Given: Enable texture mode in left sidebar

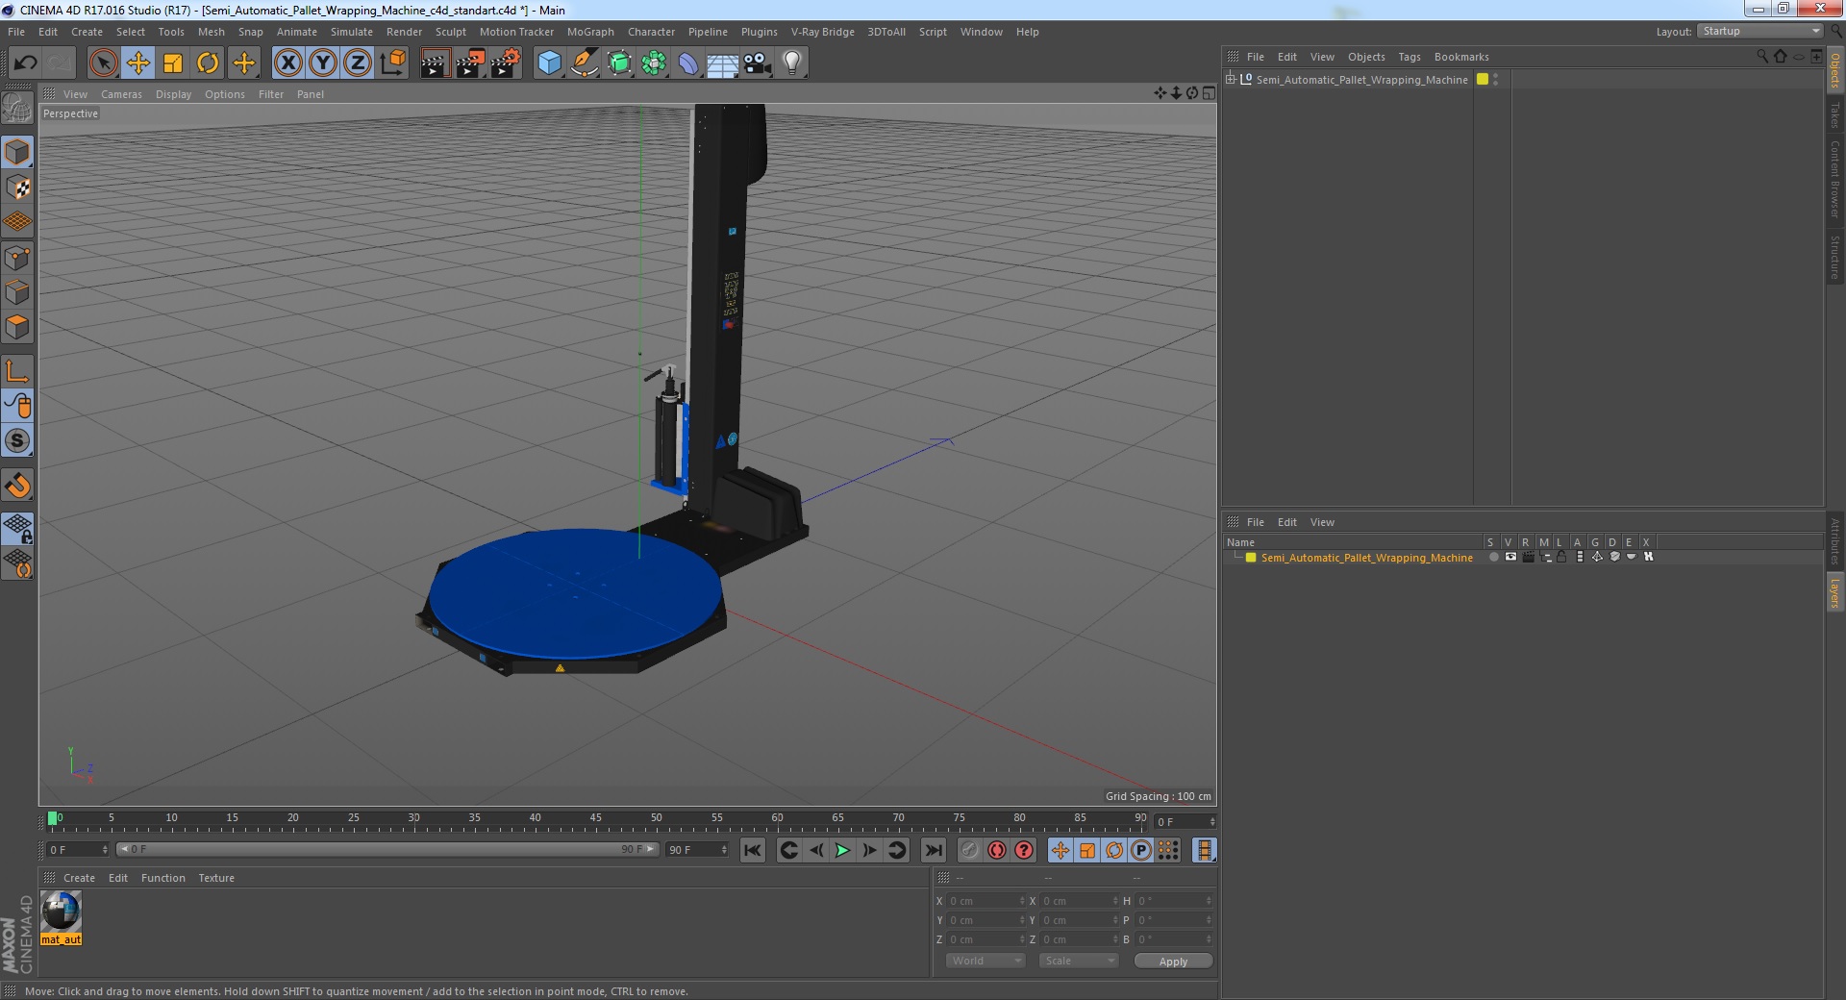Looking at the screenshot, I should pyautogui.click(x=17, y=187).
